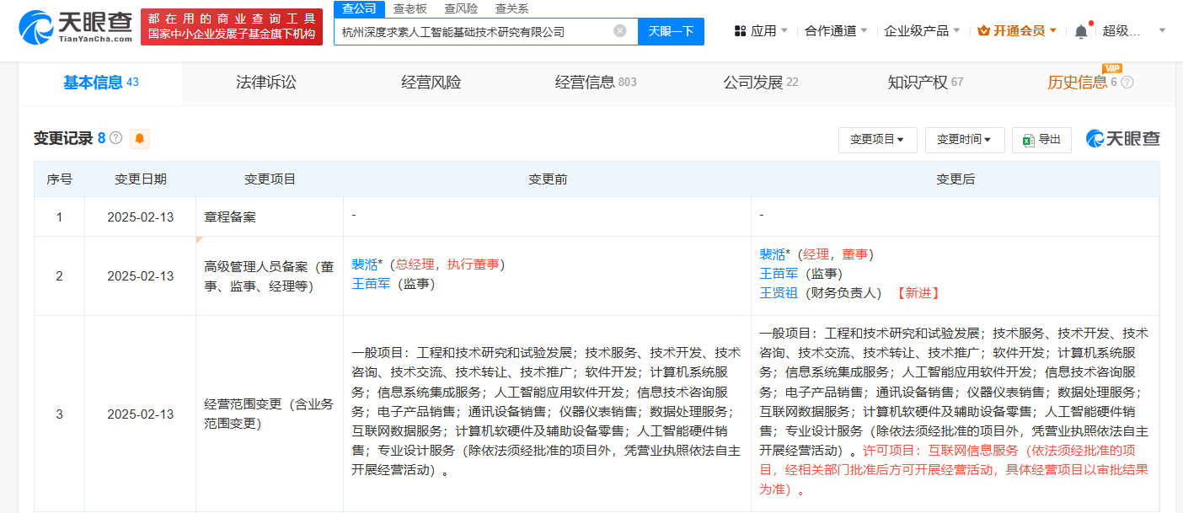
Task: Click the 开通会员 membership button
Action: pos(1017,31)
